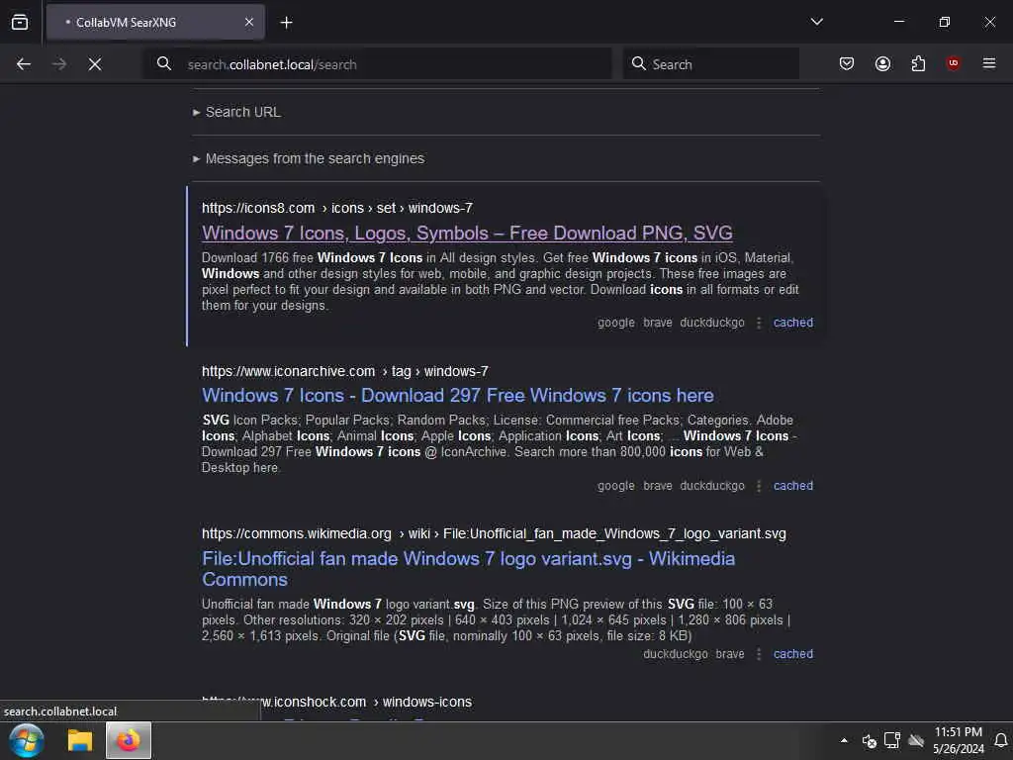Click duckduckgo label under Wikimedia result
1013x760 pixels.
coord(675,654)
